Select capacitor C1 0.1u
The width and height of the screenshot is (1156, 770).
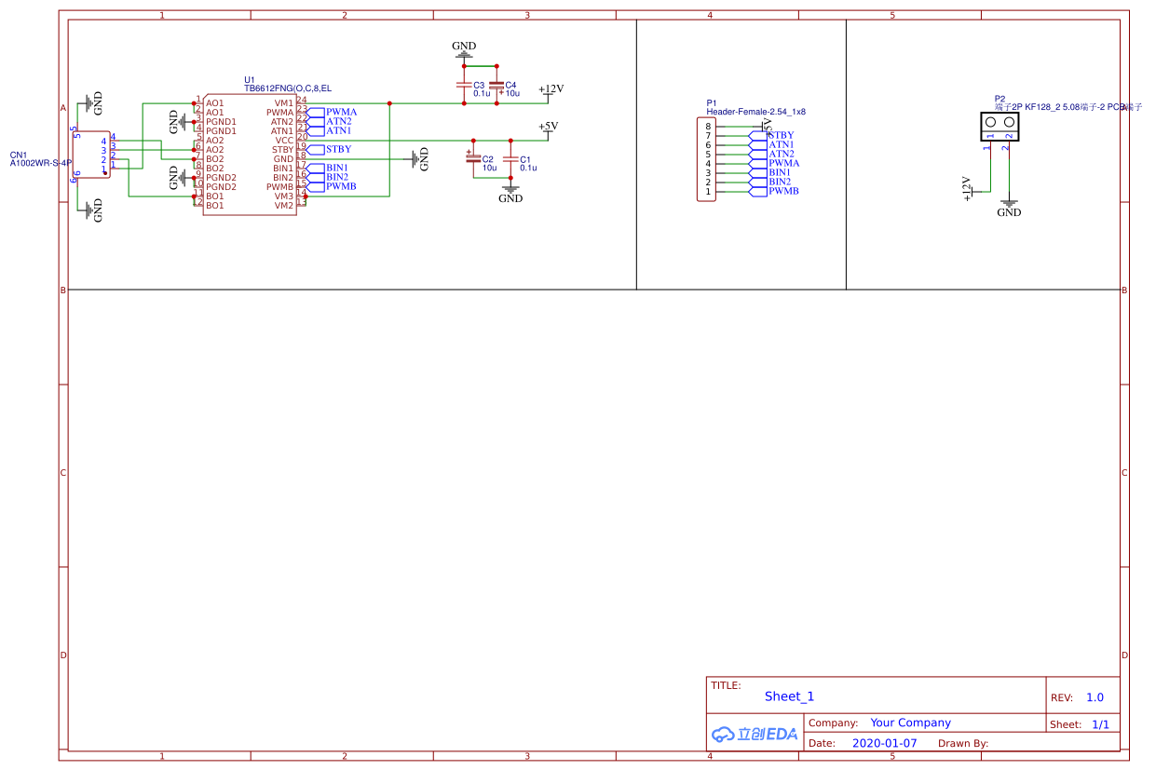(x=510, y=159)
